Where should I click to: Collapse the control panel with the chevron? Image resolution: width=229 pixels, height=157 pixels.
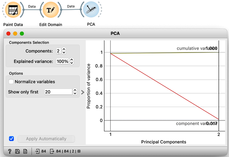click(83, 92)
